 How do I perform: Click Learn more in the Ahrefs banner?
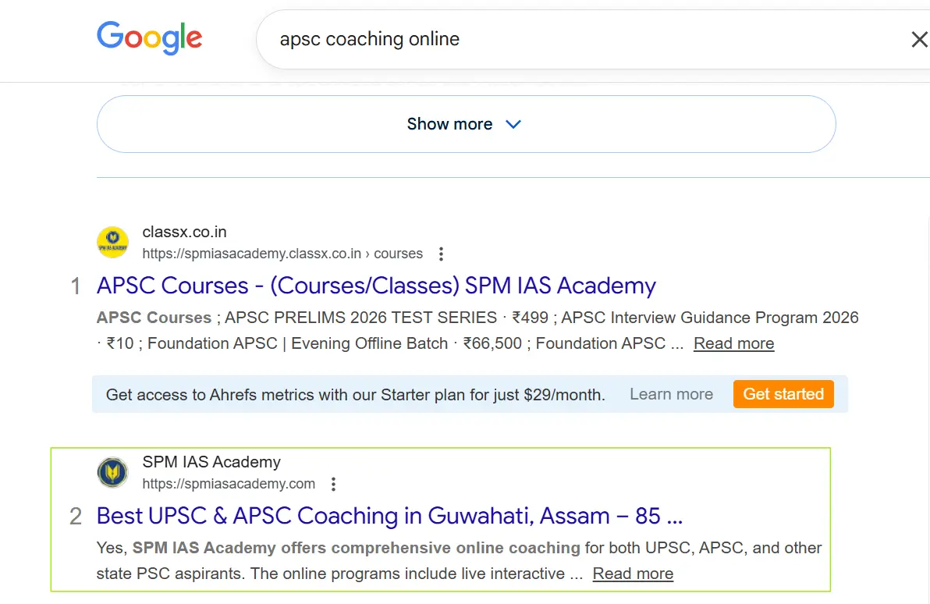tap(671, 394)
